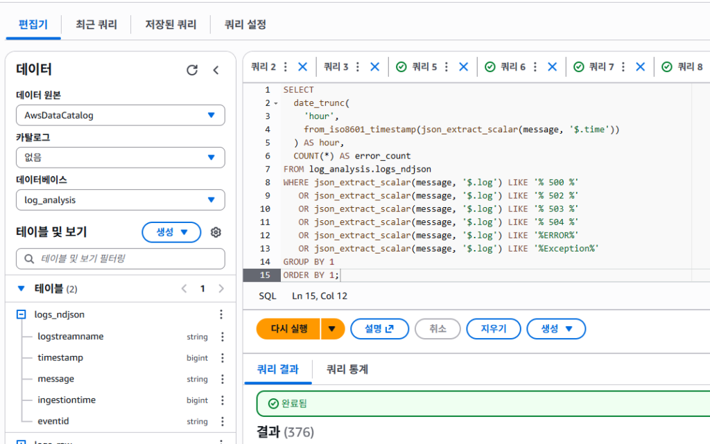This screenshot has height=444, width=710.
Task: Open options menu for 쿼리 5 tab
Action: click(x=447, y=67)
